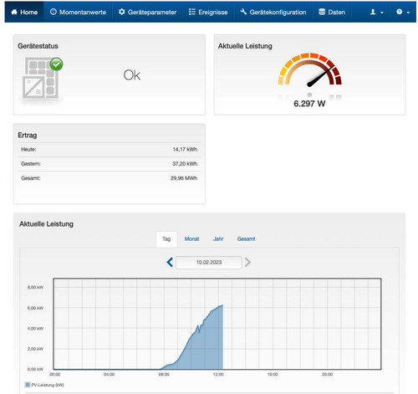Click the green checkmark status badge

pos(57,64)
